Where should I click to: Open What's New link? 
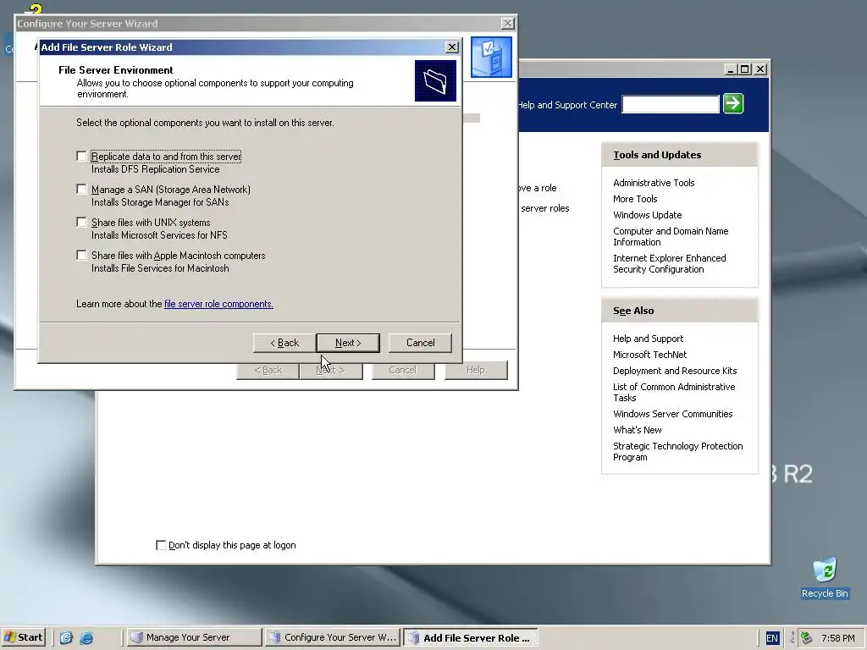[x=637, y=430]
